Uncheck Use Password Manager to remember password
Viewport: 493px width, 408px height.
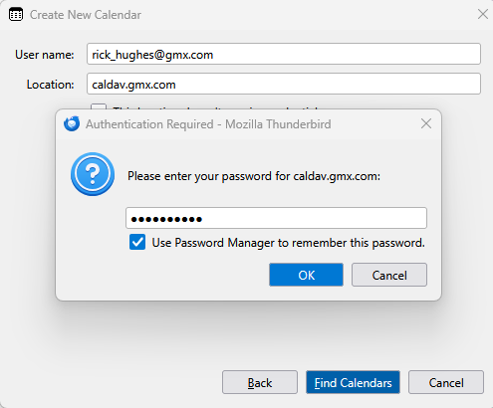(137, 242)
